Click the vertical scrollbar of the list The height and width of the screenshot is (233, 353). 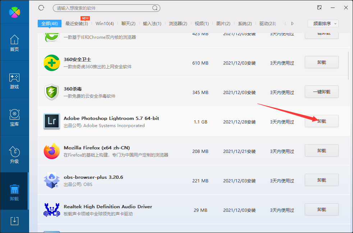pyautogui.click(x=348, y=66)
